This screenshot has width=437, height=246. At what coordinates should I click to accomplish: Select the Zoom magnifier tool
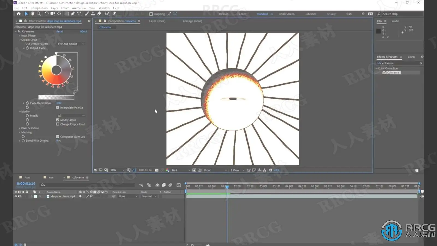tap(39, 14)
